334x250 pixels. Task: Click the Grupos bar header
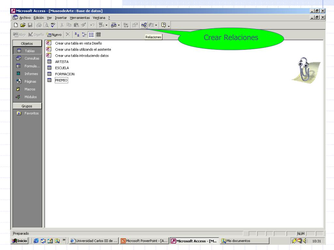pyautogui.click(x=27, y=106)
